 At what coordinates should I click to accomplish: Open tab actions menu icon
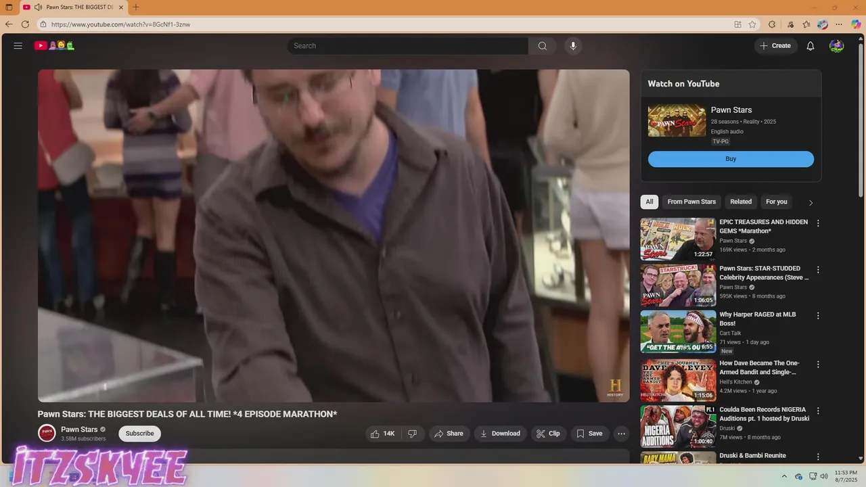9,7
